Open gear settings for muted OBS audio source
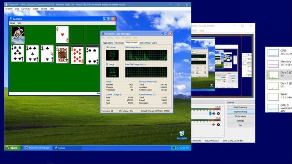Screen dimensions: 292x164 pyautogui.click(x=219, y=124)
